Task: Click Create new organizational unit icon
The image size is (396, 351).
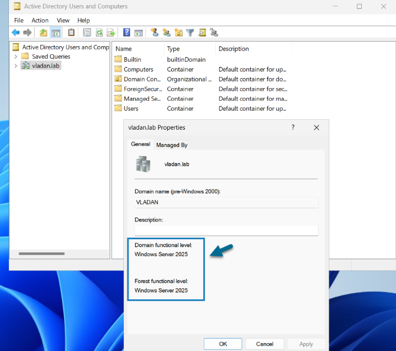Action: pos(179,32)
